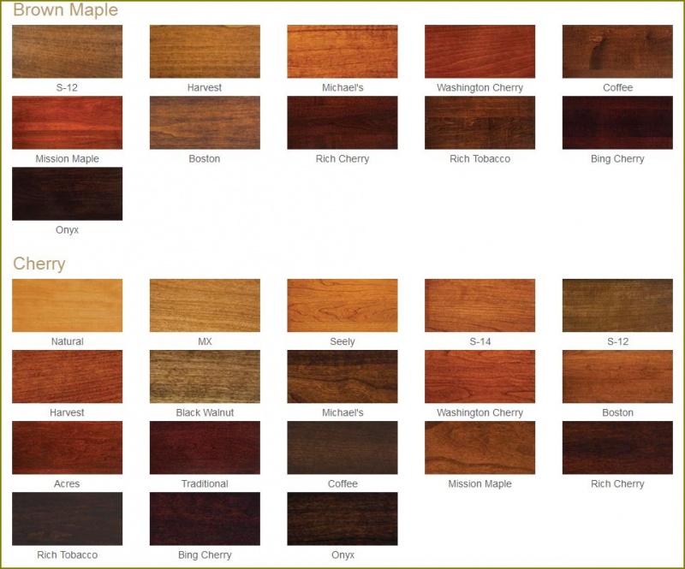Choose the Cherry Harvest swatch
The height and width of the screenshot is (569, 685).
(68, 376)
